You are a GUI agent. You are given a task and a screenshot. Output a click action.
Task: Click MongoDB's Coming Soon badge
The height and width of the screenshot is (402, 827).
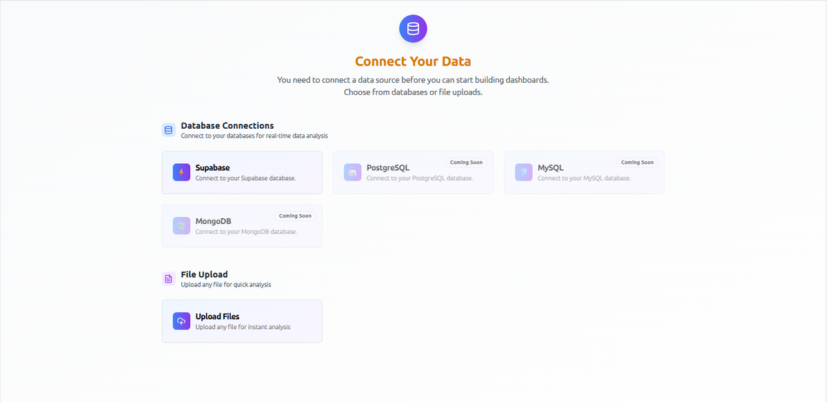295,215
